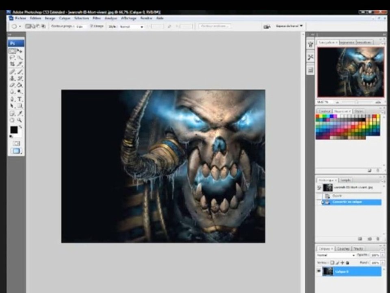Toggle the Lissage anti-alias checkbox

pos(91,26)
